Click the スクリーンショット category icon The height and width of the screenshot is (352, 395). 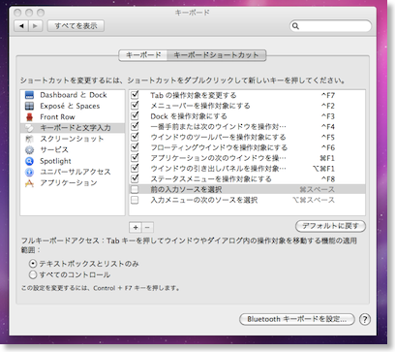(x=29, y=139)
